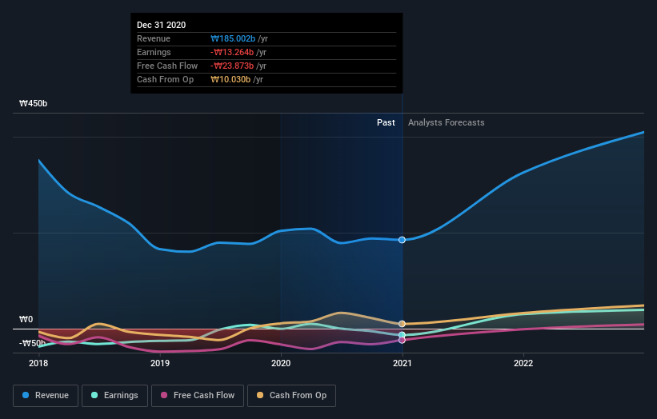Click the teal Earnings data point at 2021
The width and height of the screenshot is (657, 419).
[x=402, y=335]
